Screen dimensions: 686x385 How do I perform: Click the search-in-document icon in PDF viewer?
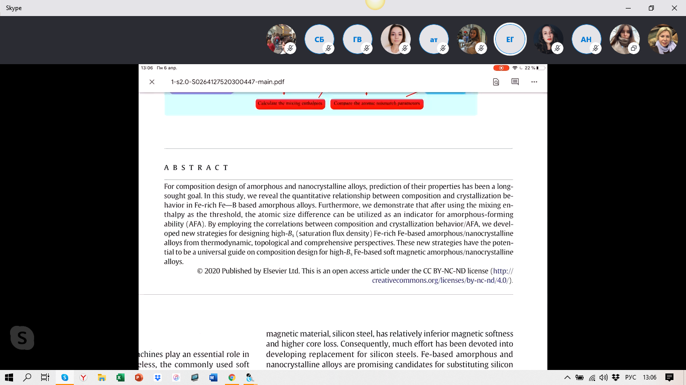pyautogui.click(x=496, y=82)
